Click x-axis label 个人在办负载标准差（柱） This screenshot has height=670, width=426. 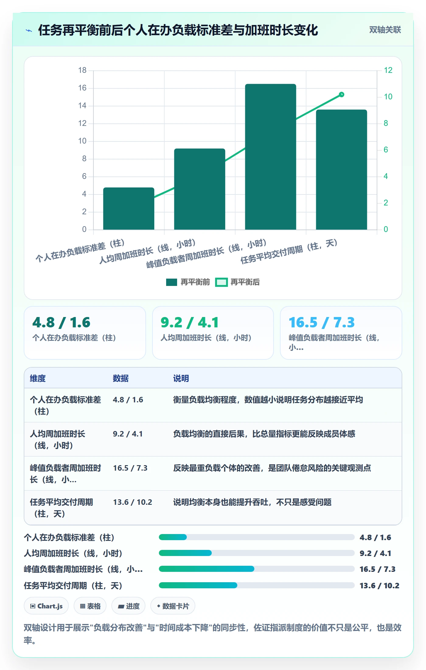point(80,251)
